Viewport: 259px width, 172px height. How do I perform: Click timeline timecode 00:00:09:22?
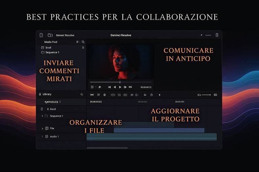(96, 102)
